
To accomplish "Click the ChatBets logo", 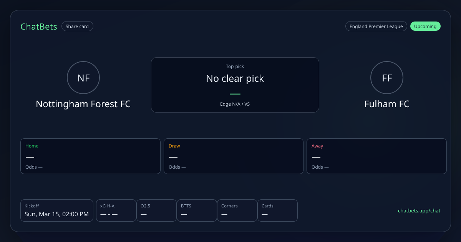I will tap(39, 27).
